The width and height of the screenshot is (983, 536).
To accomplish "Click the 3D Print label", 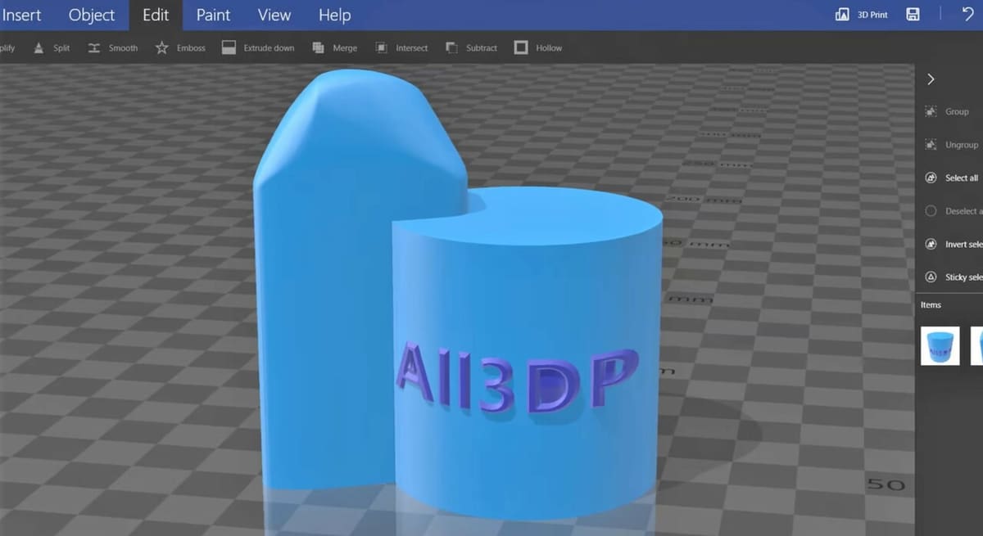I will point(872,15).
